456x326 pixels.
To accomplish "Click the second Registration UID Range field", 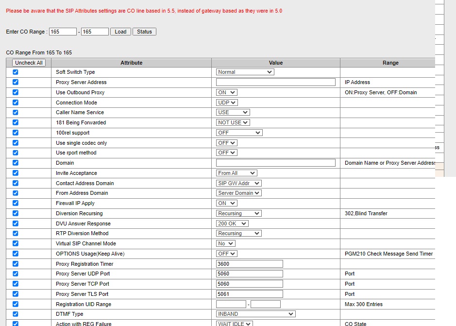I will (265, 304).
